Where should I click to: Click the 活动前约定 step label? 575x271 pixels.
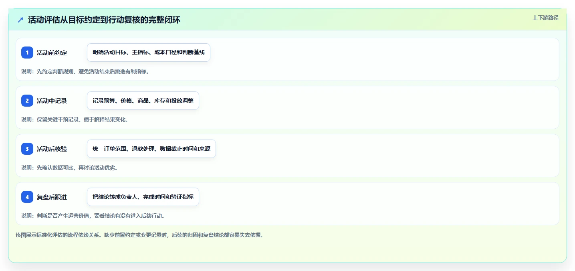pyautogui.click(x=52, y=53)
